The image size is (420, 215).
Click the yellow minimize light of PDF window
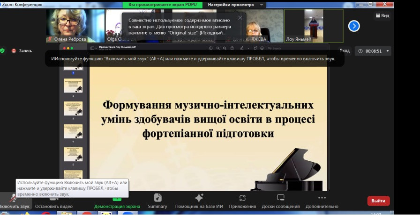(x=68, y=48)
